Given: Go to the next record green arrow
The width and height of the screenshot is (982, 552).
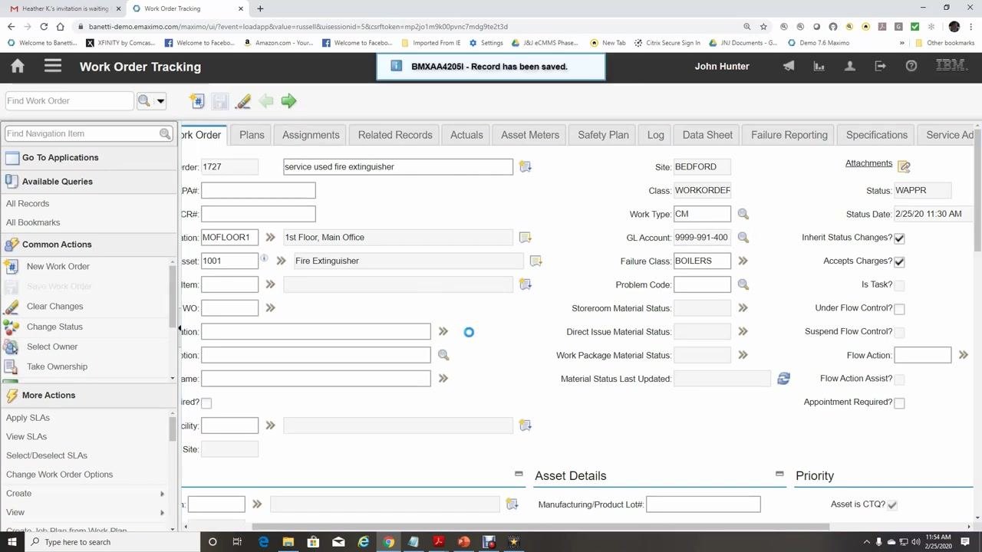Looking at the screenshot, I should pyautogui.click(x=288, y=101).
